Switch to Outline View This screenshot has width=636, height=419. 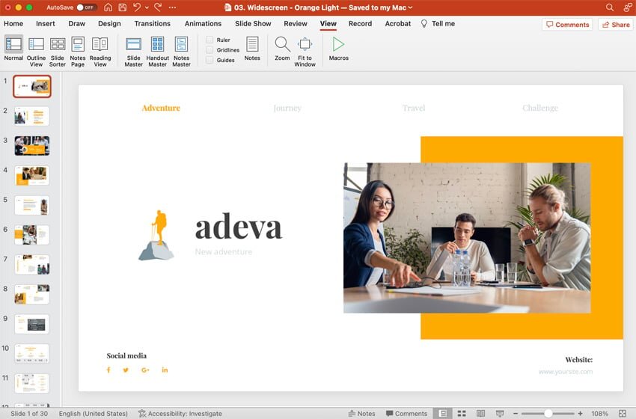36,50
